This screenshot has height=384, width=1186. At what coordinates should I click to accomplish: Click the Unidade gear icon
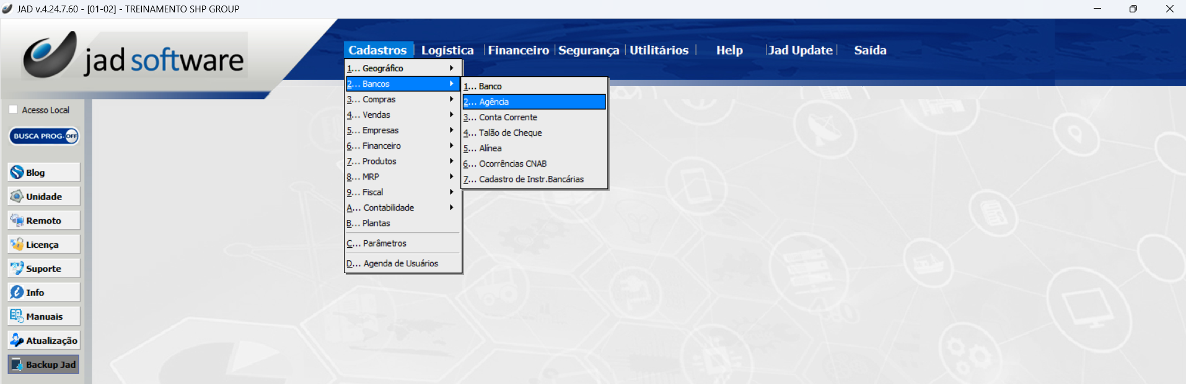pos(17,196)
